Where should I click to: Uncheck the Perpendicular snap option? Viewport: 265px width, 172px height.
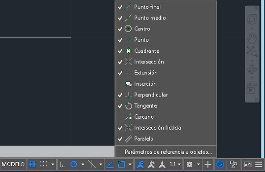(166, 95)
